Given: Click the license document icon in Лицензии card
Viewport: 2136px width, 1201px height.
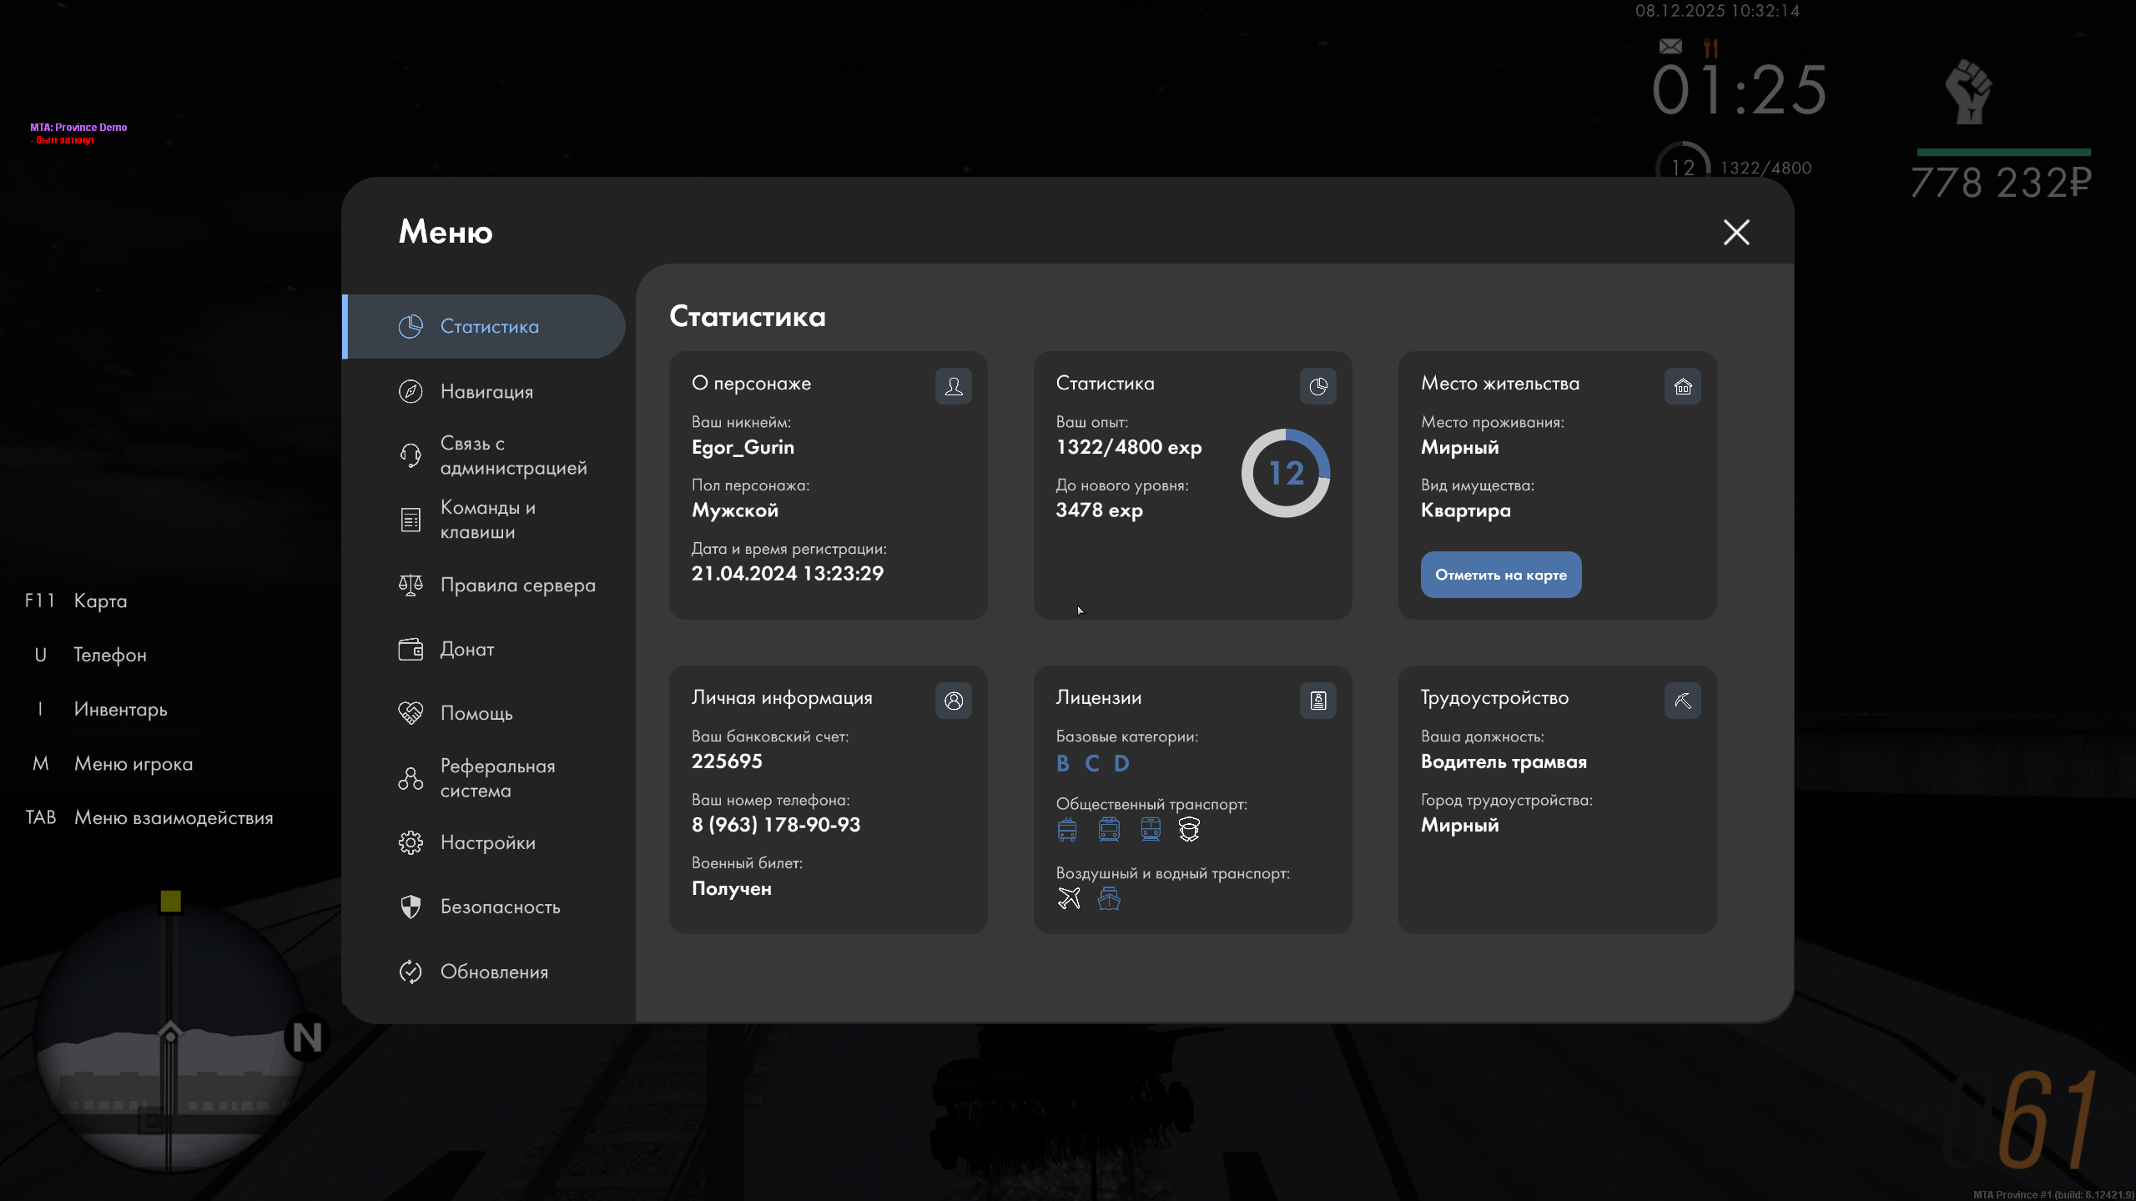Looking at the screenshot, I should 1317,701.
